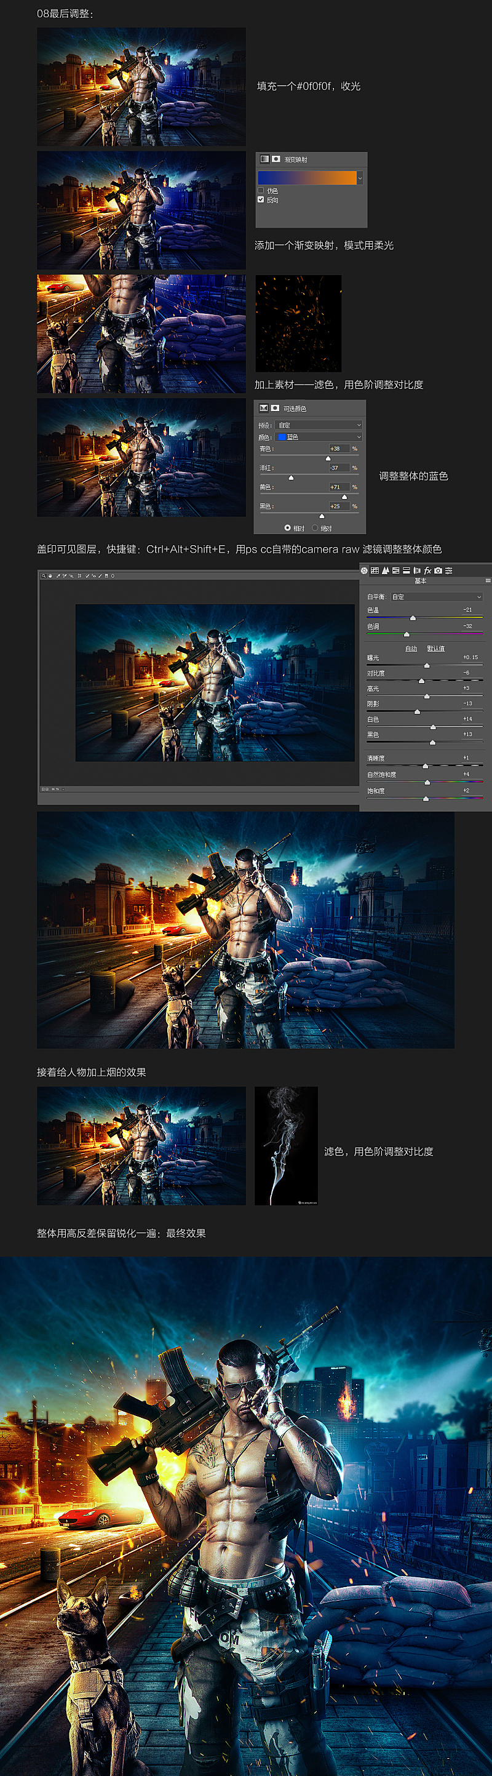Open the Camera Raw Basic panel flyout menu
This screenshot has height=1776, width=492.
click(488, 580)
